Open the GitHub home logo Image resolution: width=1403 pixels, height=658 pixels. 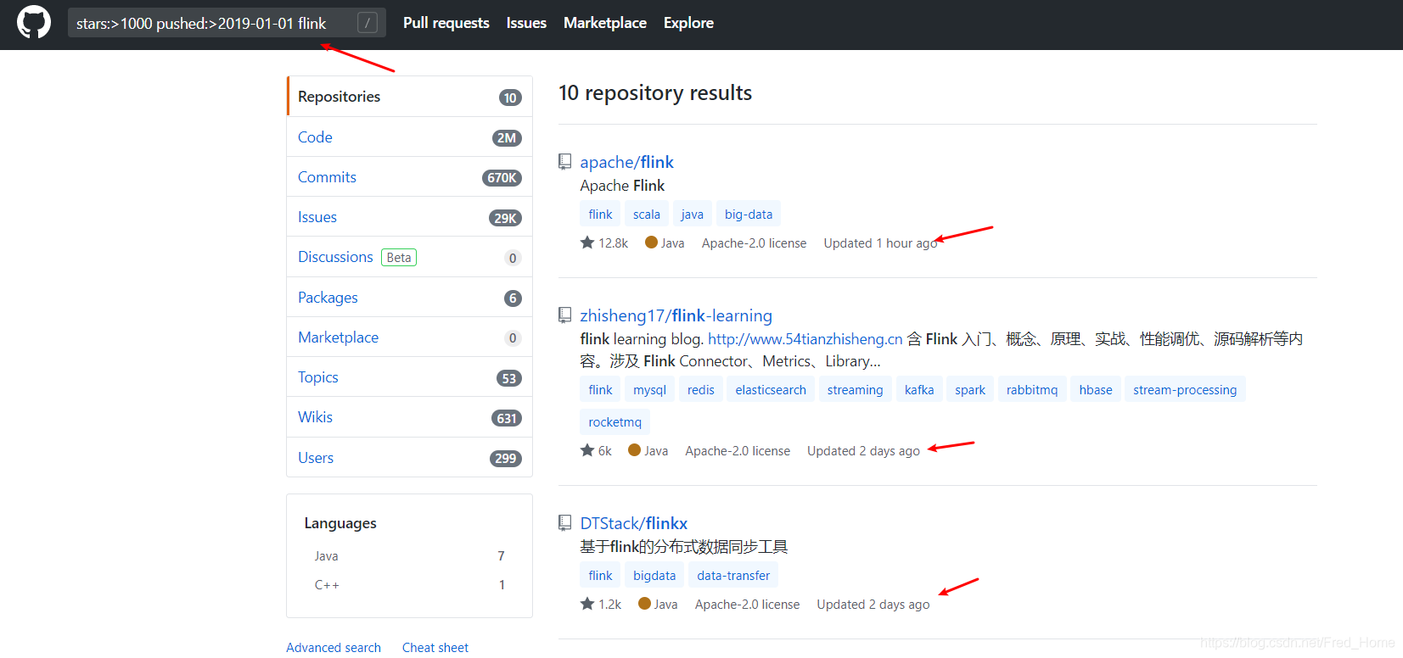coord(34,23)
